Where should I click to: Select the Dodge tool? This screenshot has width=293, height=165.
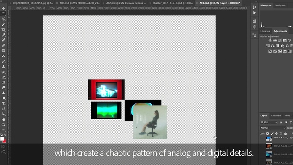click(x=3, y=98)
